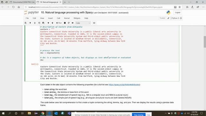The width and height of the screenshot is (206, 116).
Task: Save and checkpoint the notebook
Action: 25,23
